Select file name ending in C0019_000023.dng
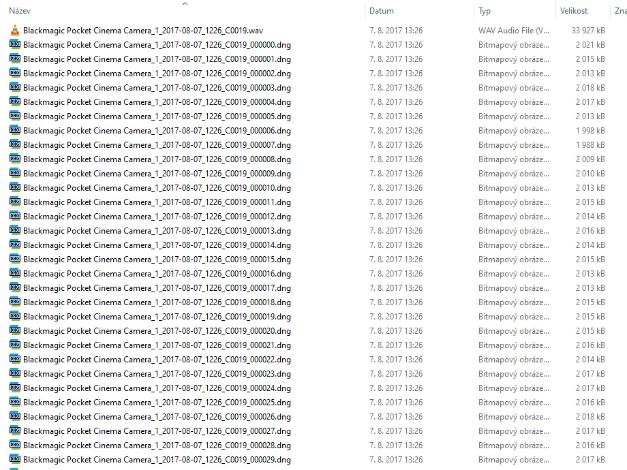627x470 pixels. click(157, 374)
